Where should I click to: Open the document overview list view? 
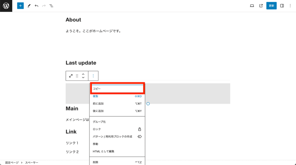[x=51, y=6]
